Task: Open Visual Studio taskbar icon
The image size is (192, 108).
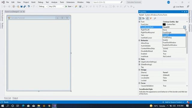Action: click(x=54, y=106)
